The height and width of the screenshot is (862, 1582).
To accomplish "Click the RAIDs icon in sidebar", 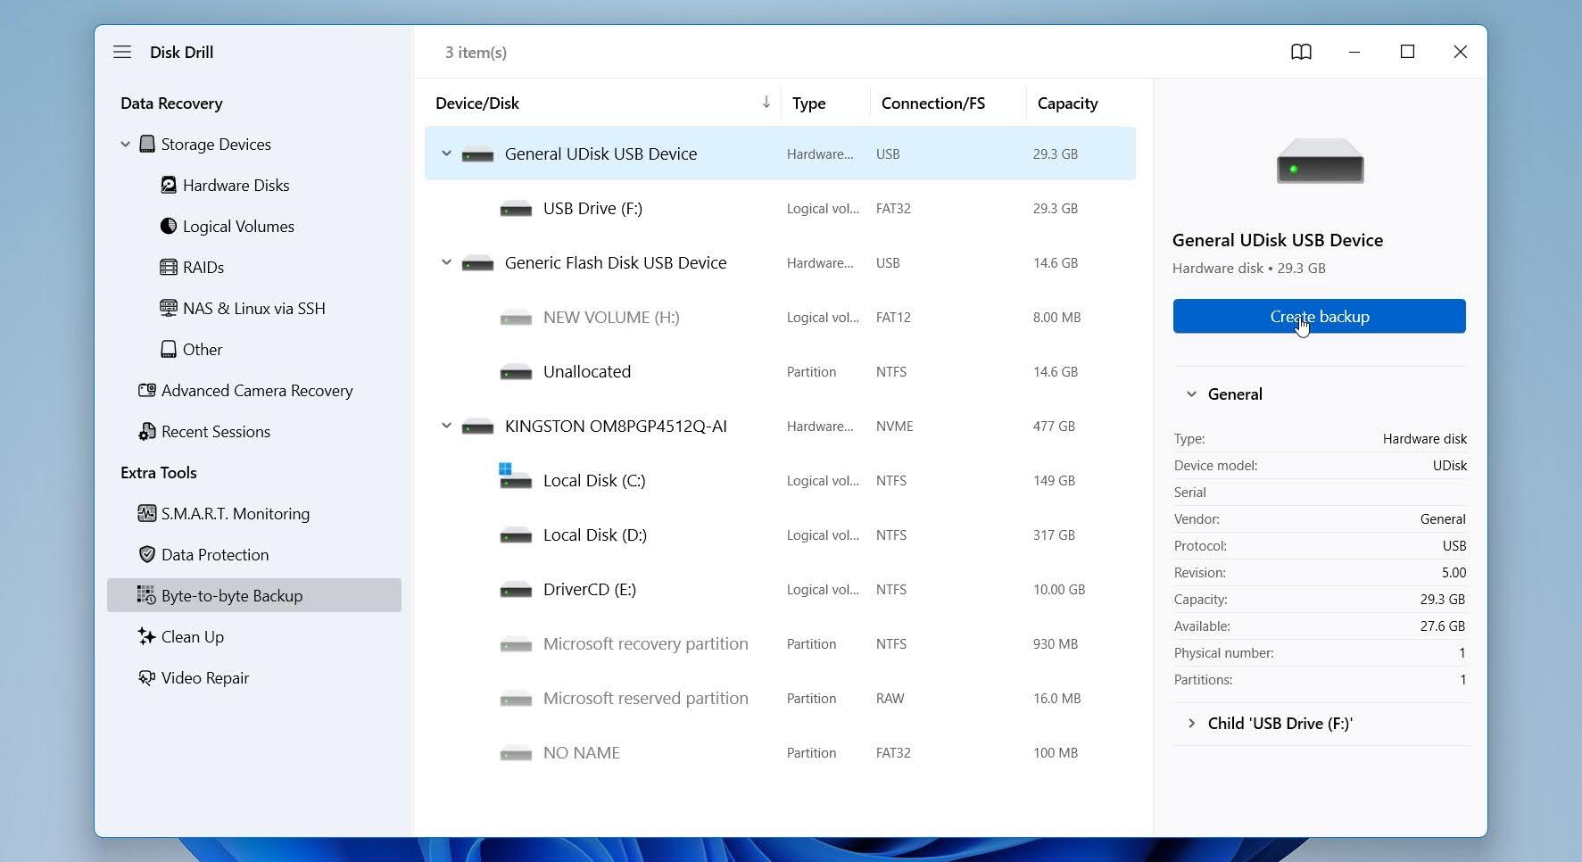I will point(168,267).
